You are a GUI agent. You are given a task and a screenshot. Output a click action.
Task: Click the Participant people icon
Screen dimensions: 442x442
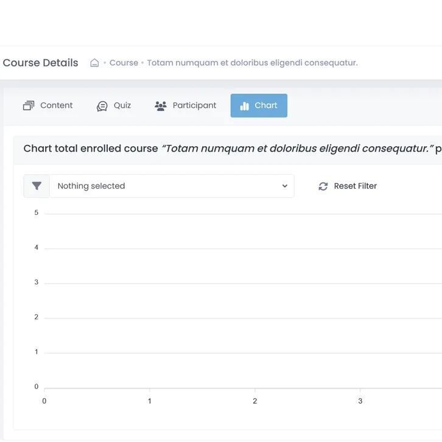click(x=161, y=106)
